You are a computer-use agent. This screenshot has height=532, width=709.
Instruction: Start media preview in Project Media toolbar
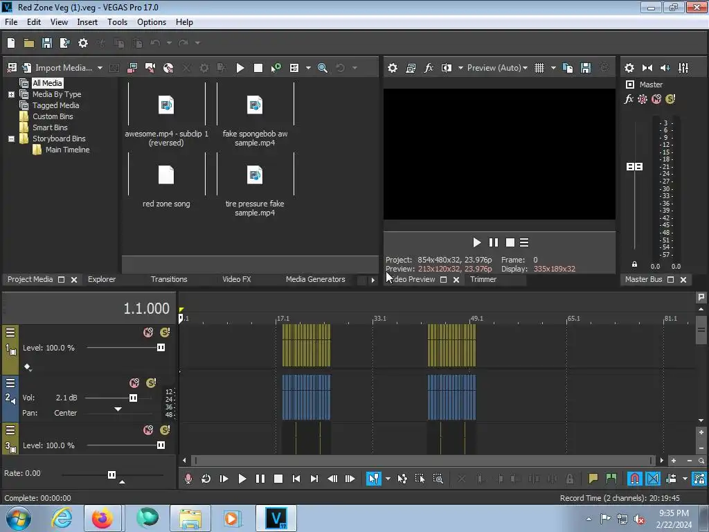pos(240,68)
